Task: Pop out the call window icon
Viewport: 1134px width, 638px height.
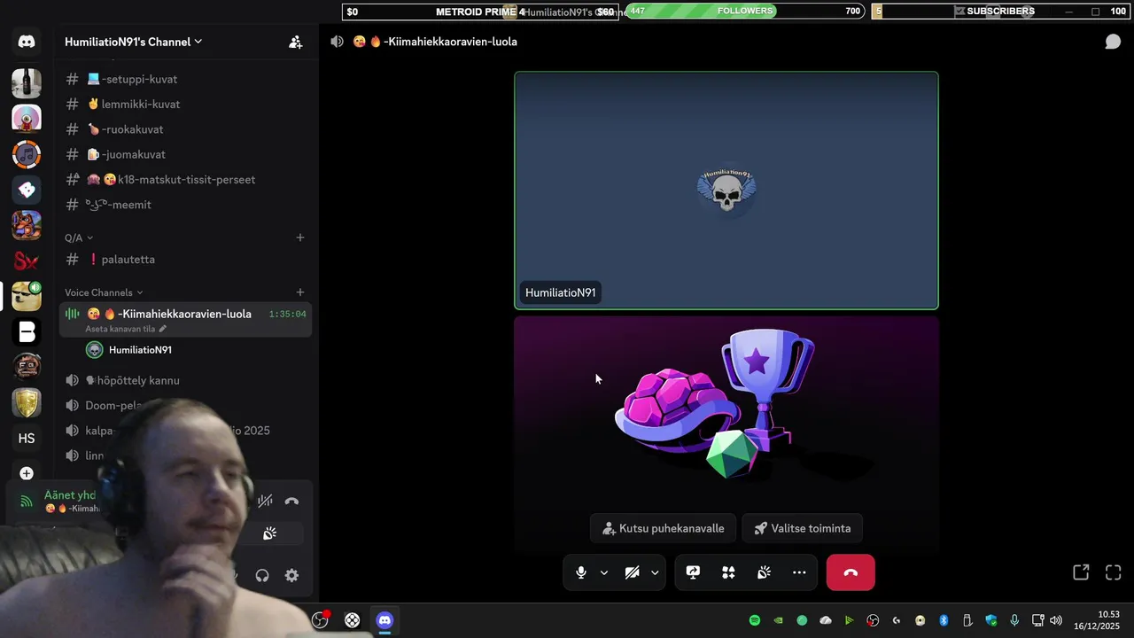Action: coord(1081,572)
